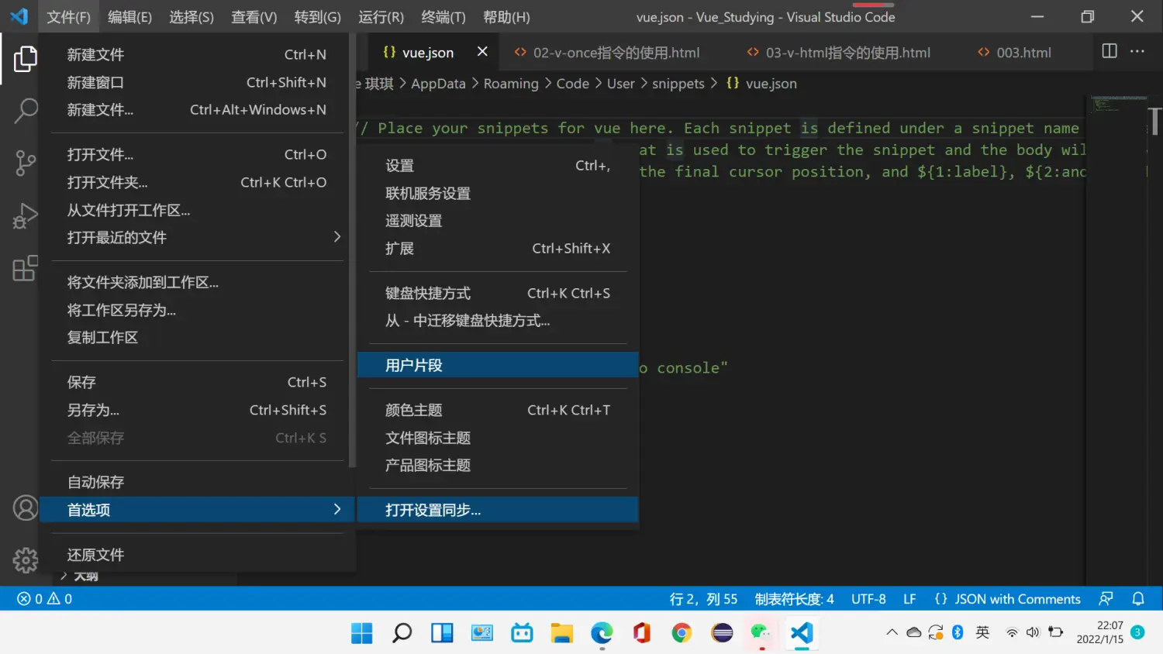The height and width of the screenshot is (654, 1163).
Task: Click the Bluetooth tray icon
Action: [958, 632]
